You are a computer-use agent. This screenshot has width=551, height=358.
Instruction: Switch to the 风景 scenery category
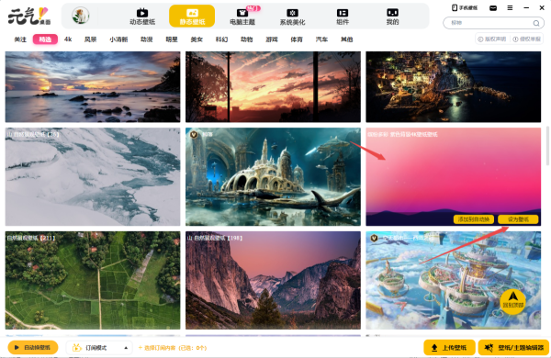(90, 39)
